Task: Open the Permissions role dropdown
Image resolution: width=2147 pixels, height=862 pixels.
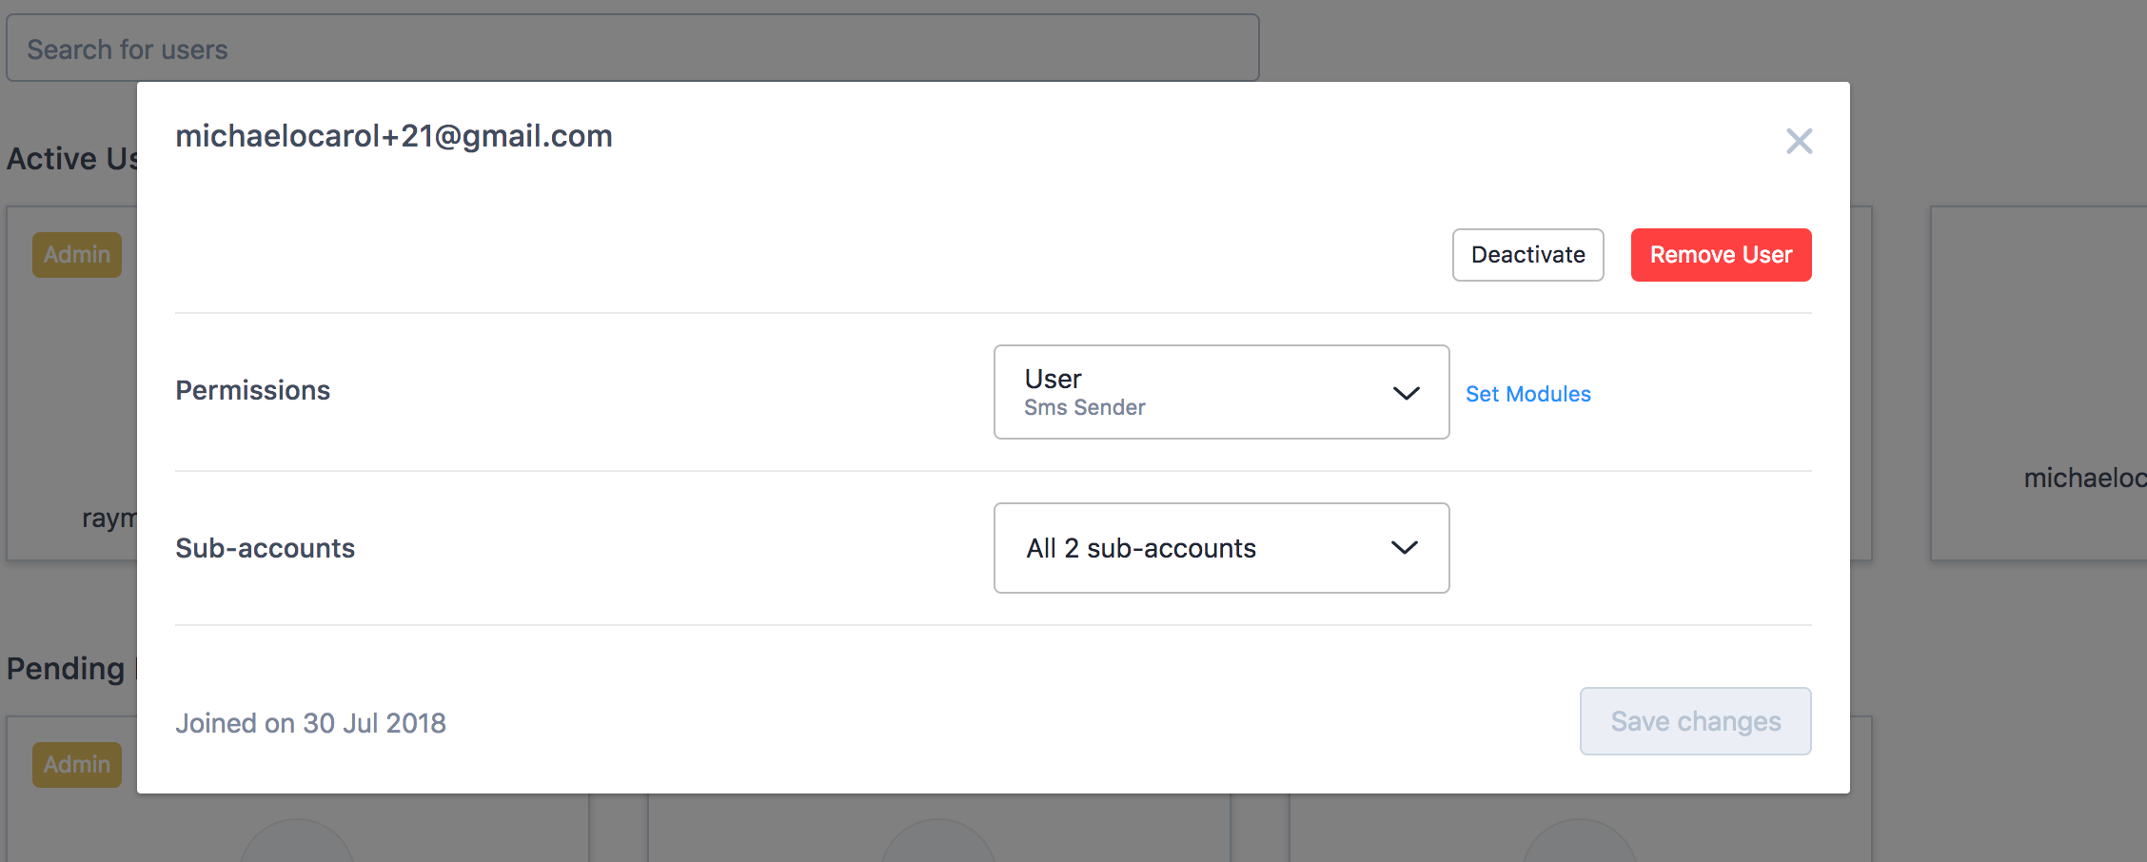Action: pos(1221,392)
